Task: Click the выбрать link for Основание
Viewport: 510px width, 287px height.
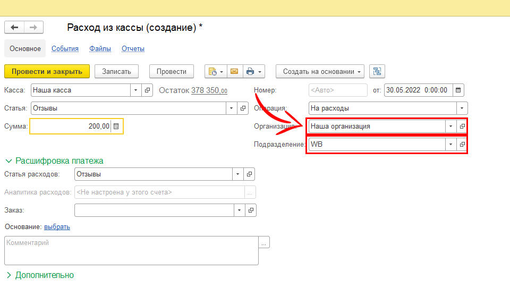Action: (57, 227)
